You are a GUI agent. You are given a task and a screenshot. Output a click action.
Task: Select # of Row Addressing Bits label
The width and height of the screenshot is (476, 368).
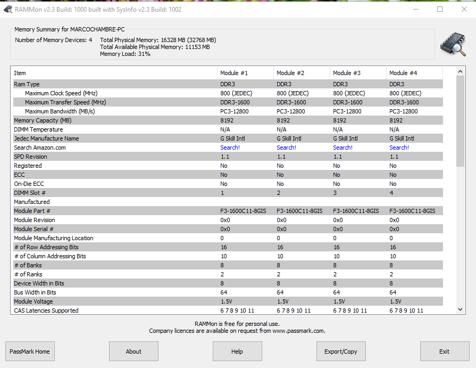(x=46, y=247)
